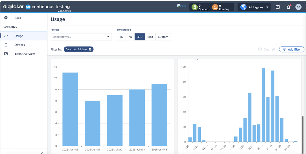The image size is (306, 154).
Task: Collapse the sidebar with the chevron
Action: coord(42,153)
